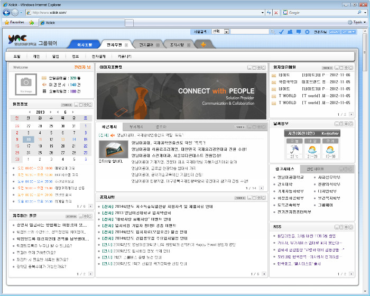Click more button in 공지사항 header
This screenshot has width=370, height=296.
[240, 198]
